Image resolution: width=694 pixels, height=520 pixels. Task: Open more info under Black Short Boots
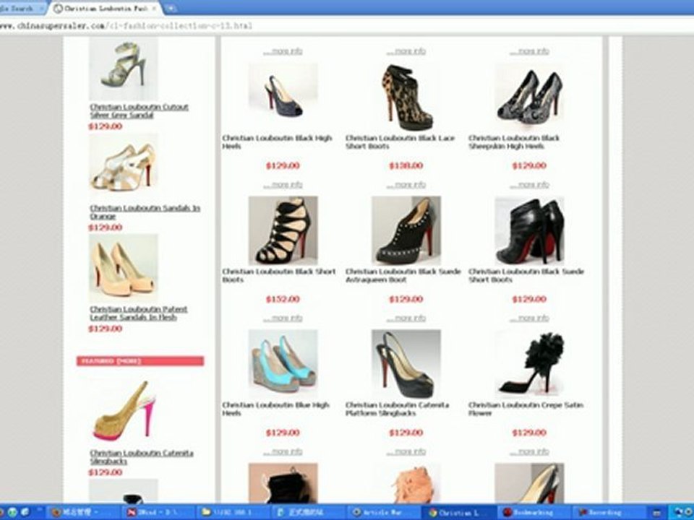(x=283, y=318)
